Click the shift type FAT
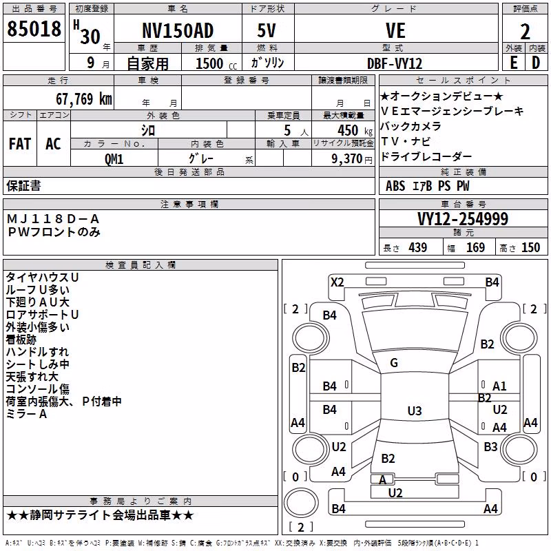Viewport: 551px width, 551px height. [20, 144]
